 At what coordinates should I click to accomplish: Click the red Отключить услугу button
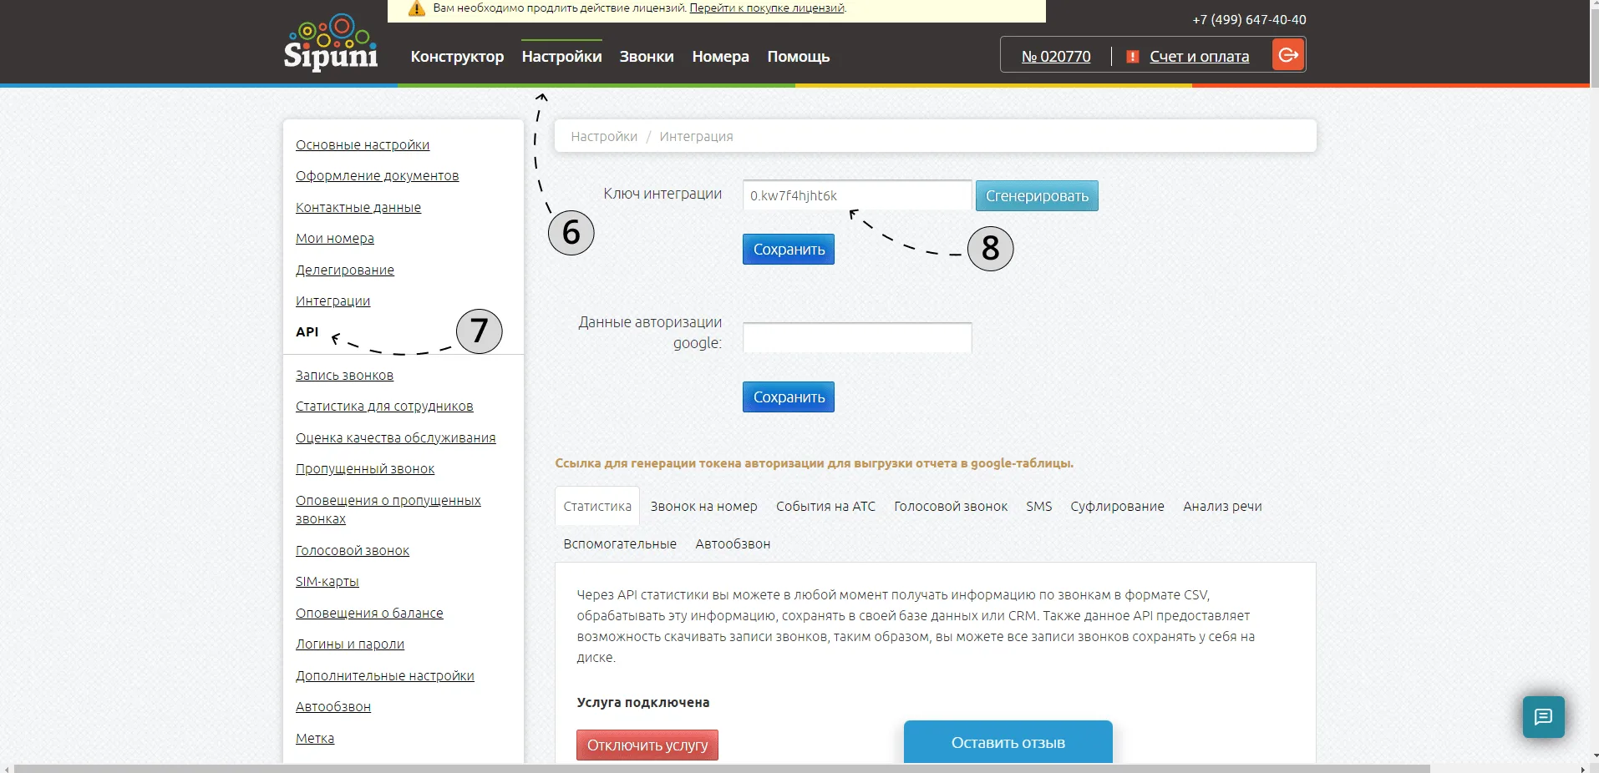[647, 745]
